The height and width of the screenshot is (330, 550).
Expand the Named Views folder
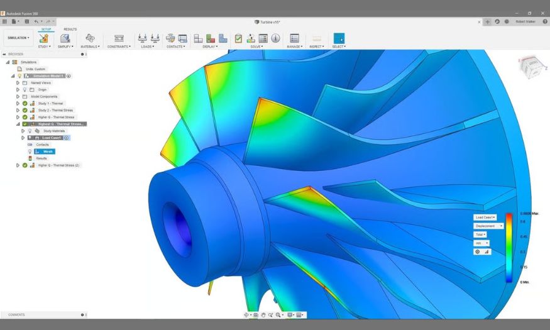18,83
